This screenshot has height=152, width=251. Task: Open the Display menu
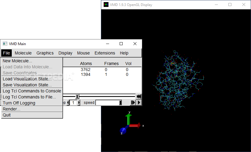65,53
